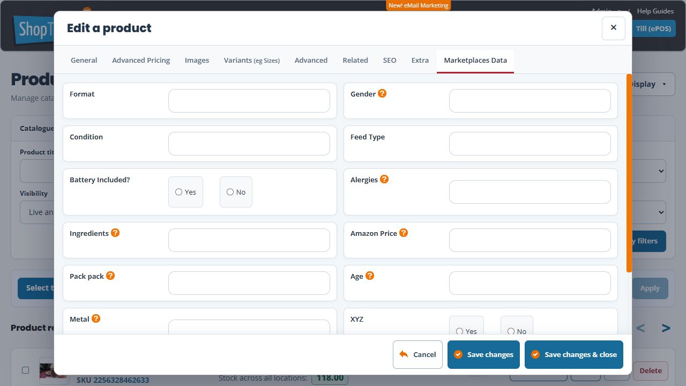Image resolution: width=686 pixels, height=386 pixels.
Task: Switch to the General tab
Action: (84, 60)
